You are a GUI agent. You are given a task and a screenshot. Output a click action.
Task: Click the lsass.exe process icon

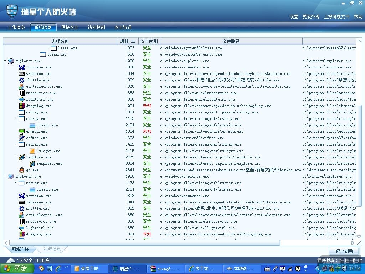[x=53, y=48]
